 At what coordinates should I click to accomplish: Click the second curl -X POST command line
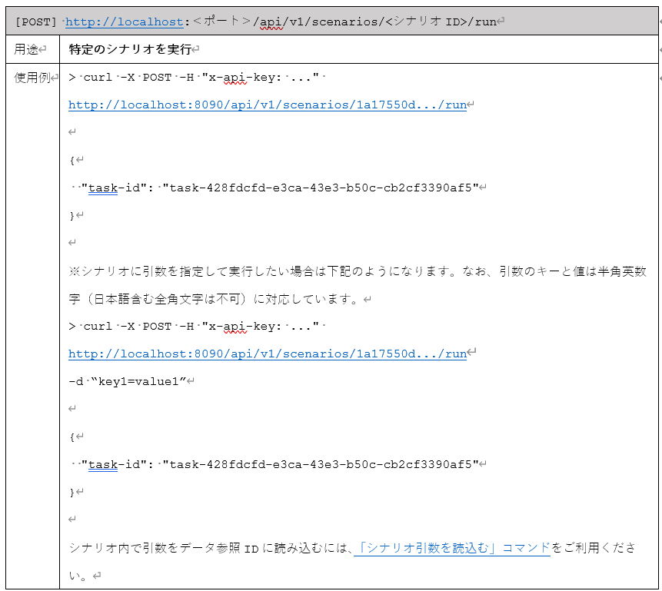click(x=194, y=327)
